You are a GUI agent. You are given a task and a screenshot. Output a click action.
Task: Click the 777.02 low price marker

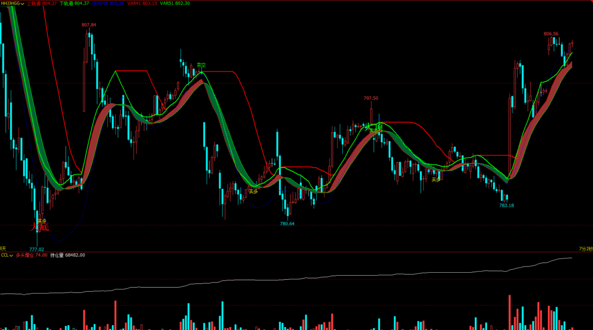(36, 249)
